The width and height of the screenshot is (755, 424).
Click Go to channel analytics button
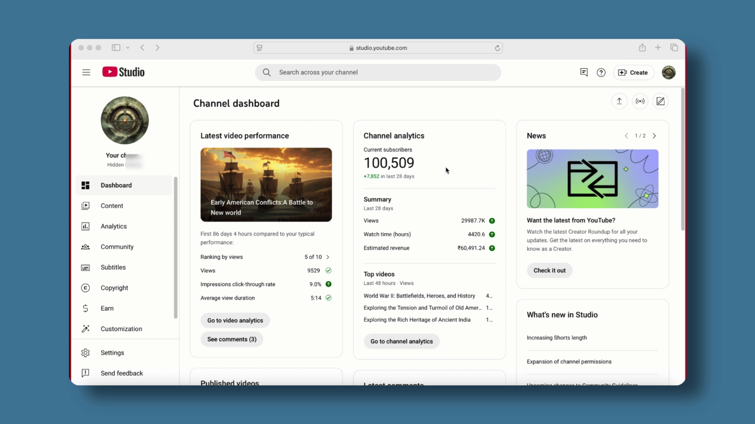(401, 341)
